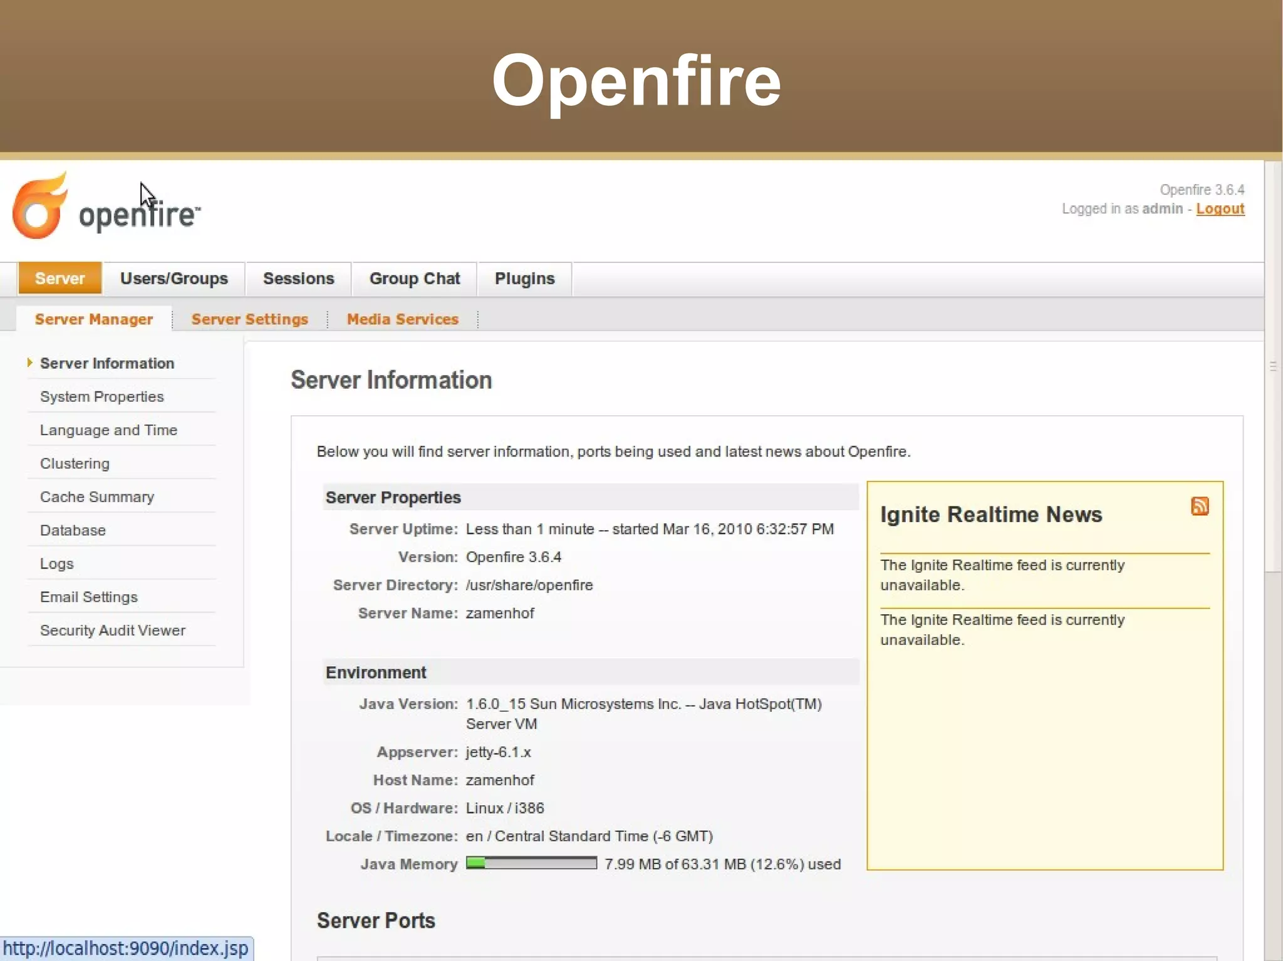Screen dimensions: 1283x961
Task: Select the Server tab
Action: click(60, 279)
